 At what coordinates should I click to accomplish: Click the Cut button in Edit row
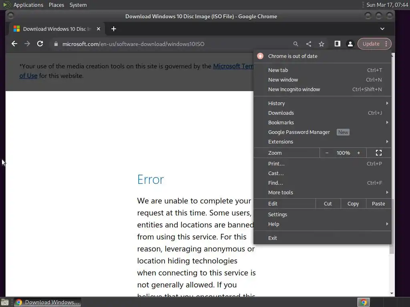pos(328,203)
